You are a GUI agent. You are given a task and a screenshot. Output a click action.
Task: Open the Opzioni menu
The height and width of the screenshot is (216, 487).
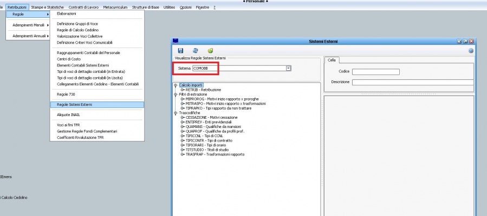(x=186, y=7)
